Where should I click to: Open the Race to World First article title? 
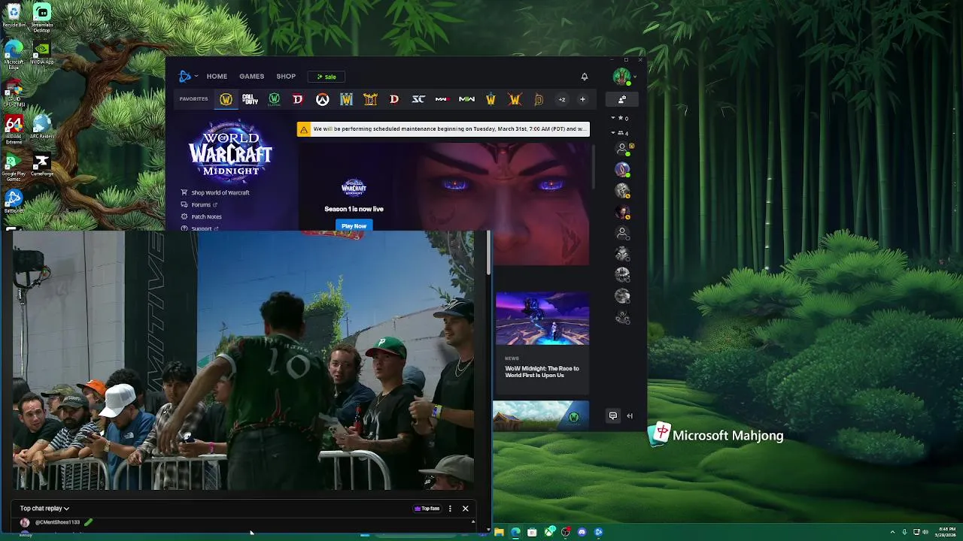542,372
